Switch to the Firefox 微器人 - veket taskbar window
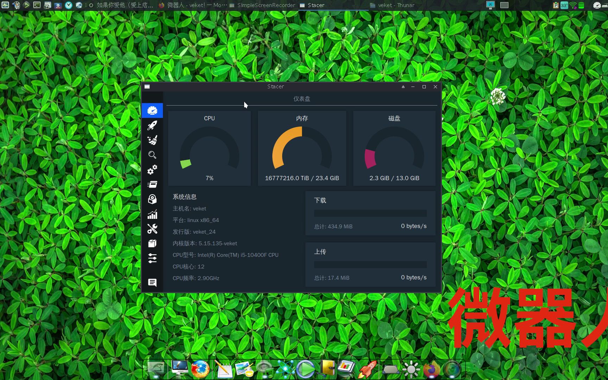608x380 pixels. click(x=192, y=5)
